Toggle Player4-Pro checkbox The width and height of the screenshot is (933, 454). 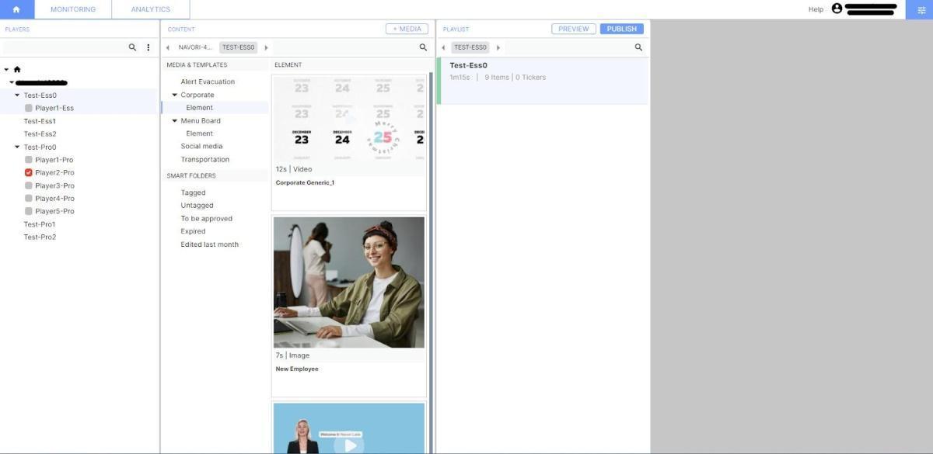29,198
